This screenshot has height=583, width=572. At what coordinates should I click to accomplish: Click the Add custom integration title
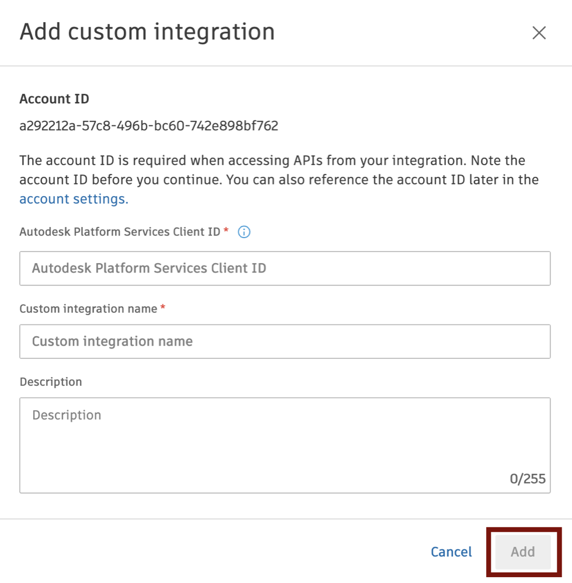click(147, 33)
